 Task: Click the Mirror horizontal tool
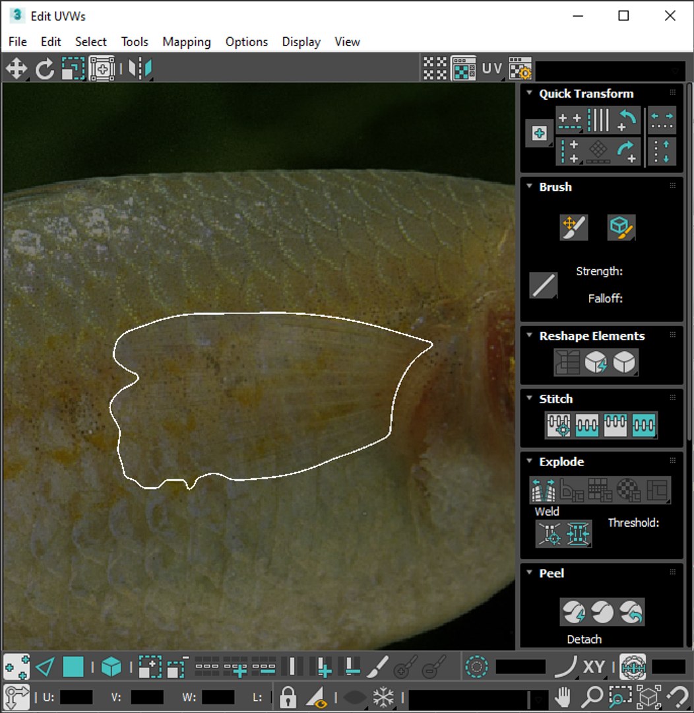(140, 69)
